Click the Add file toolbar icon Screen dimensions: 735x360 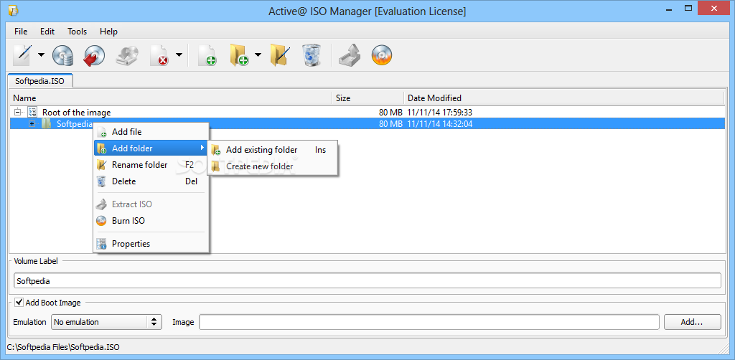[x=207, y=55]
